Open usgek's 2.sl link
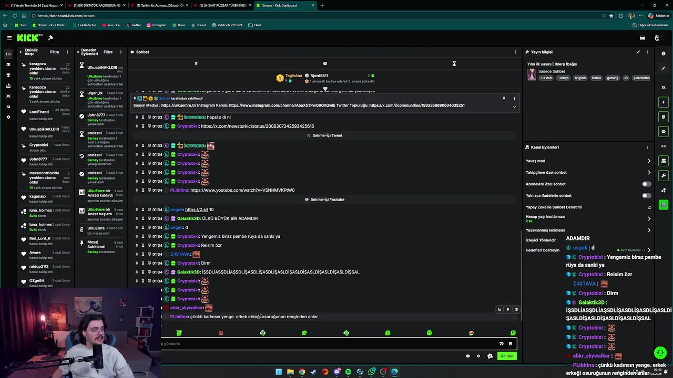Viewport: 673px width, 378px height. [197, 209]
